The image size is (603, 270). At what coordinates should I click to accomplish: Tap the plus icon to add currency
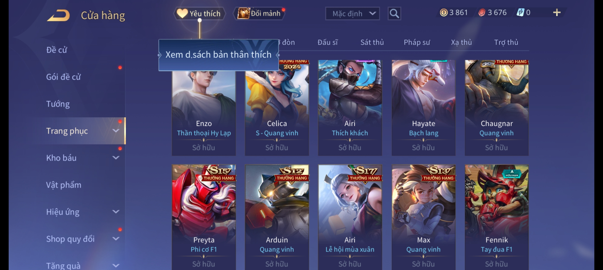pos(557,12)
